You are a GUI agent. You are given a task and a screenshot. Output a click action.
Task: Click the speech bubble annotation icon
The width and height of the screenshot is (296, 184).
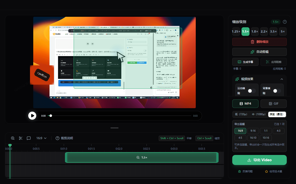click(x=29, y=138)
